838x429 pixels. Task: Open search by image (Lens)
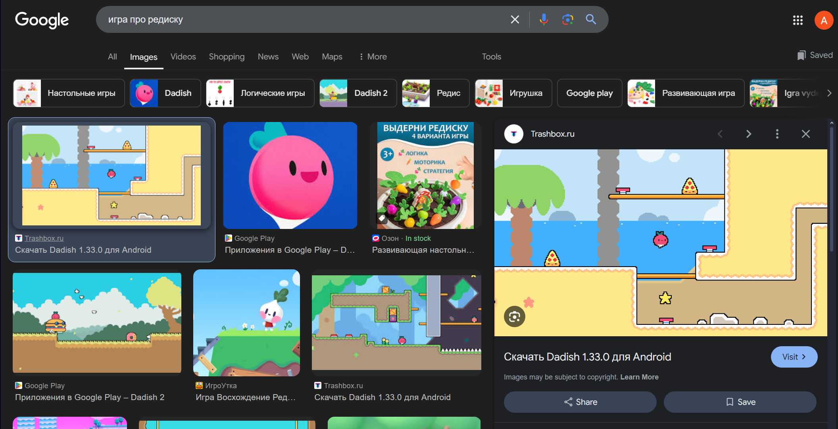(567, 19)
